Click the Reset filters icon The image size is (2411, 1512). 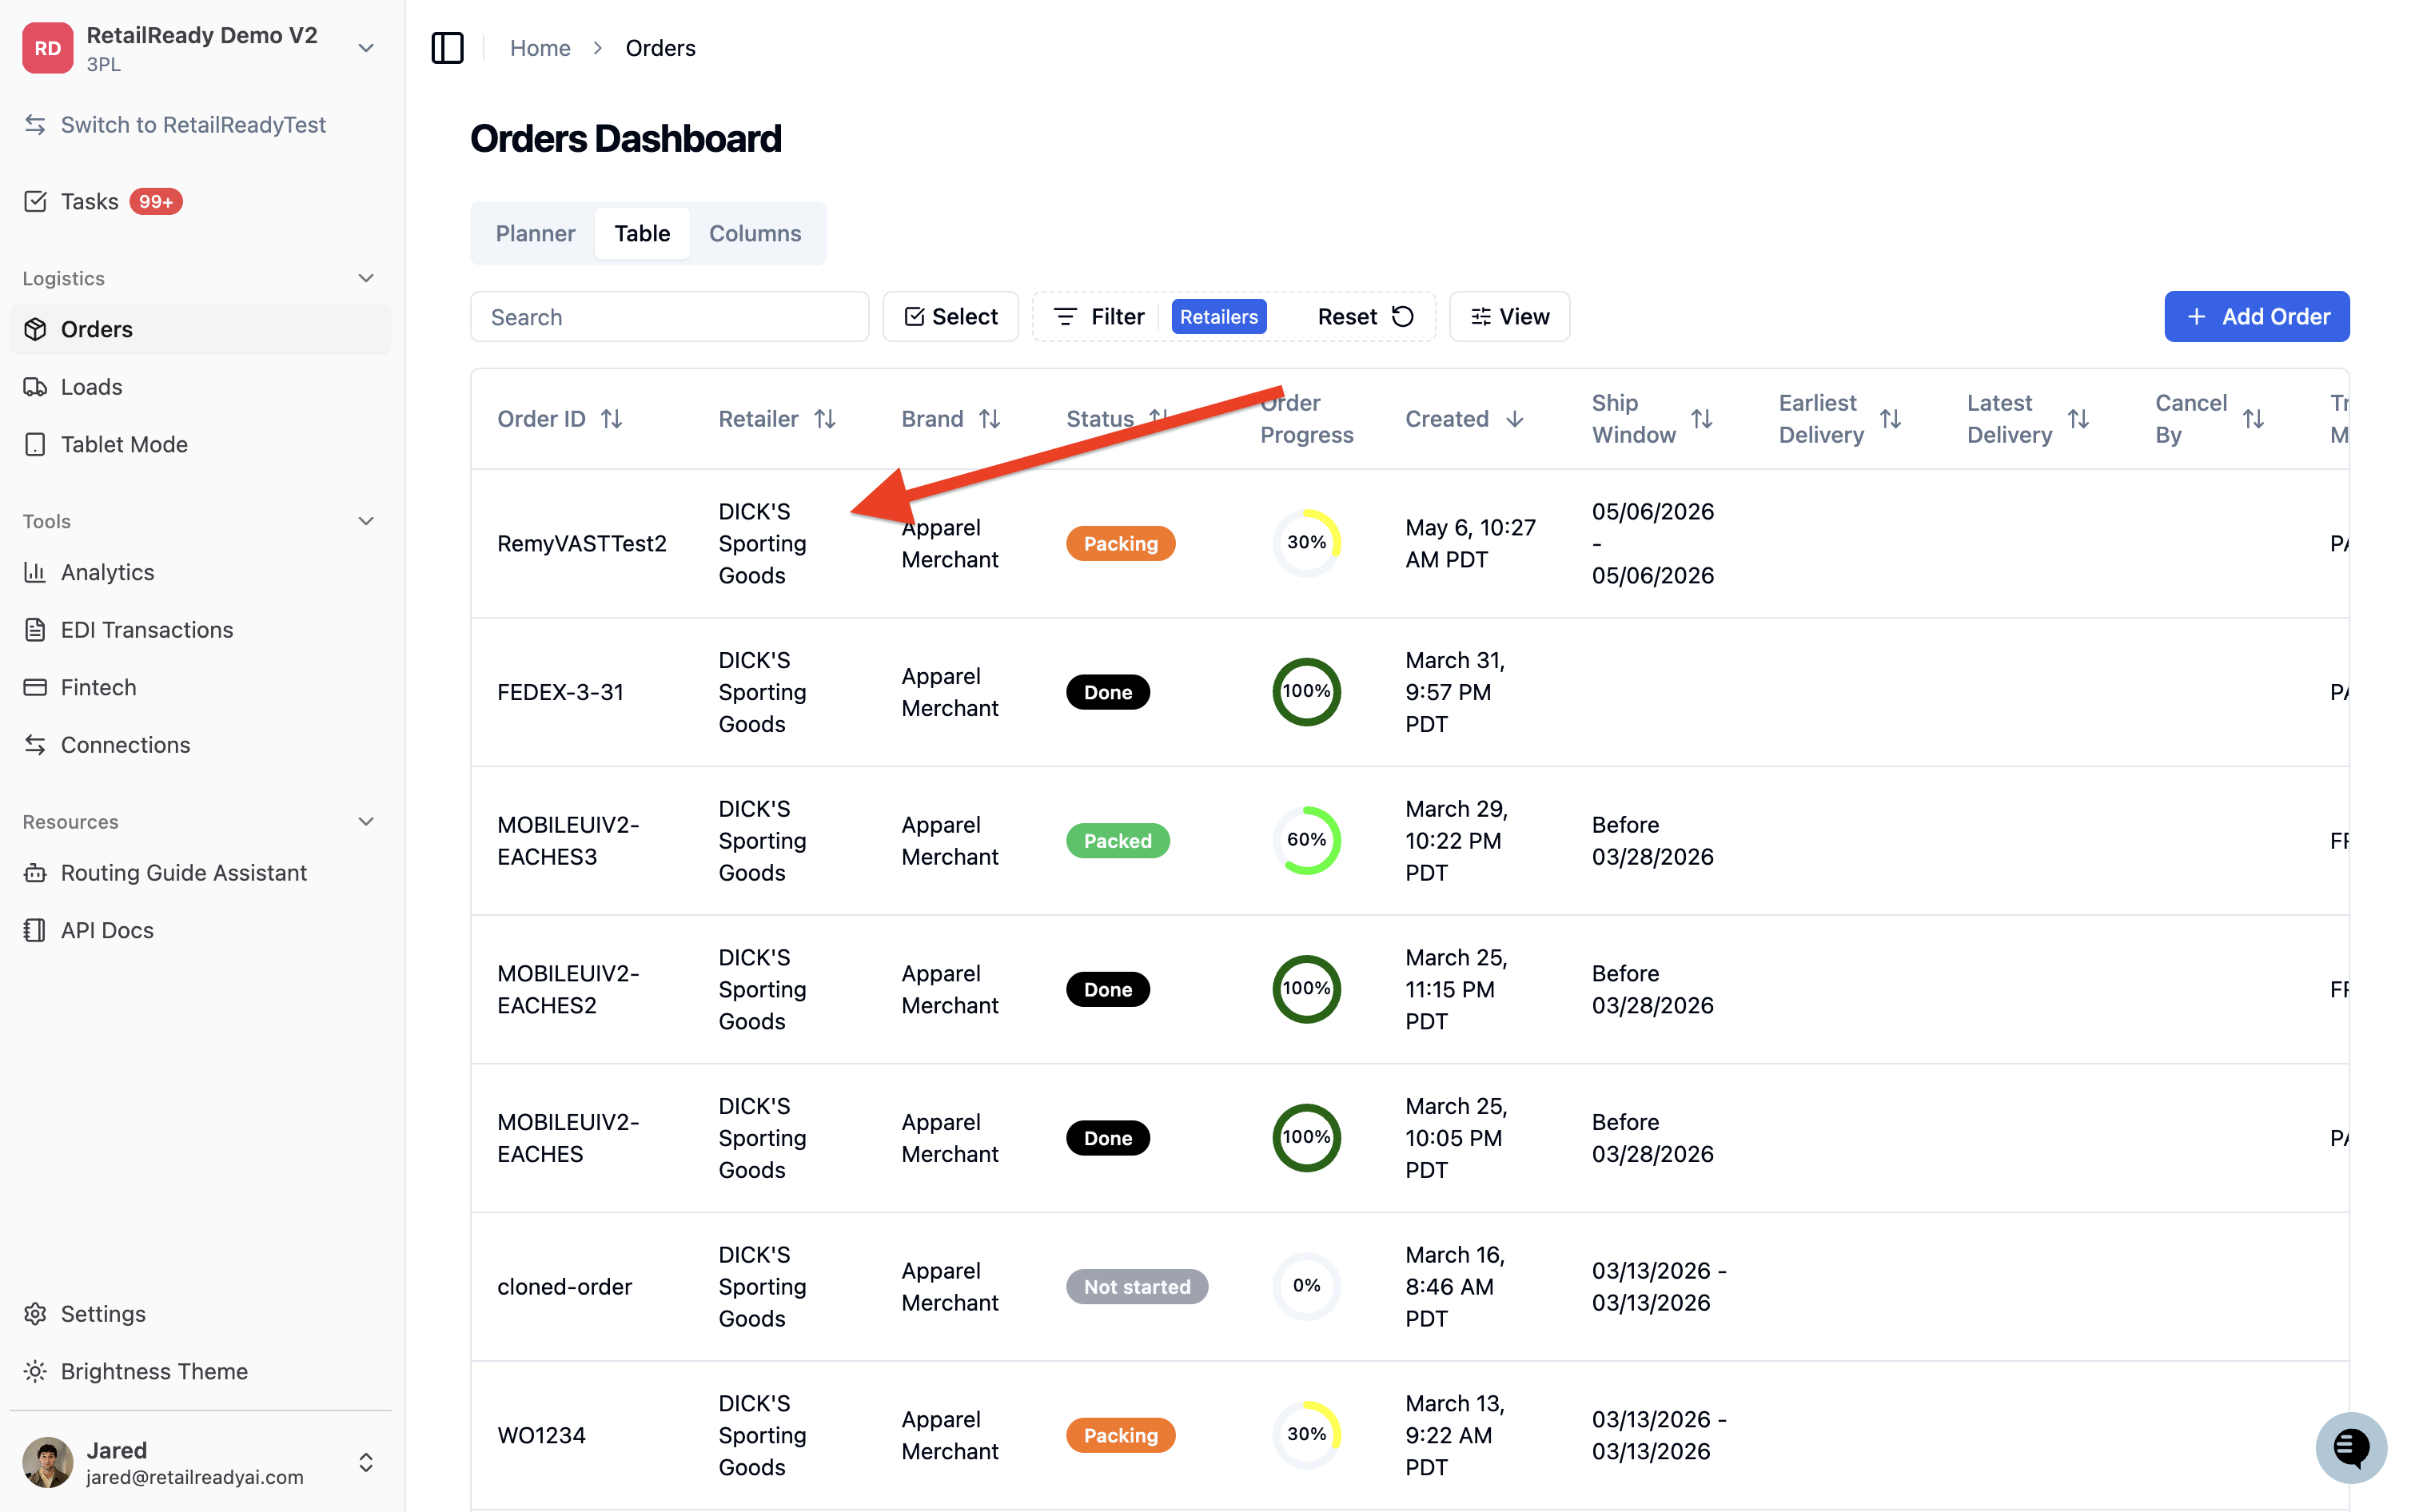click(1403, 317)
